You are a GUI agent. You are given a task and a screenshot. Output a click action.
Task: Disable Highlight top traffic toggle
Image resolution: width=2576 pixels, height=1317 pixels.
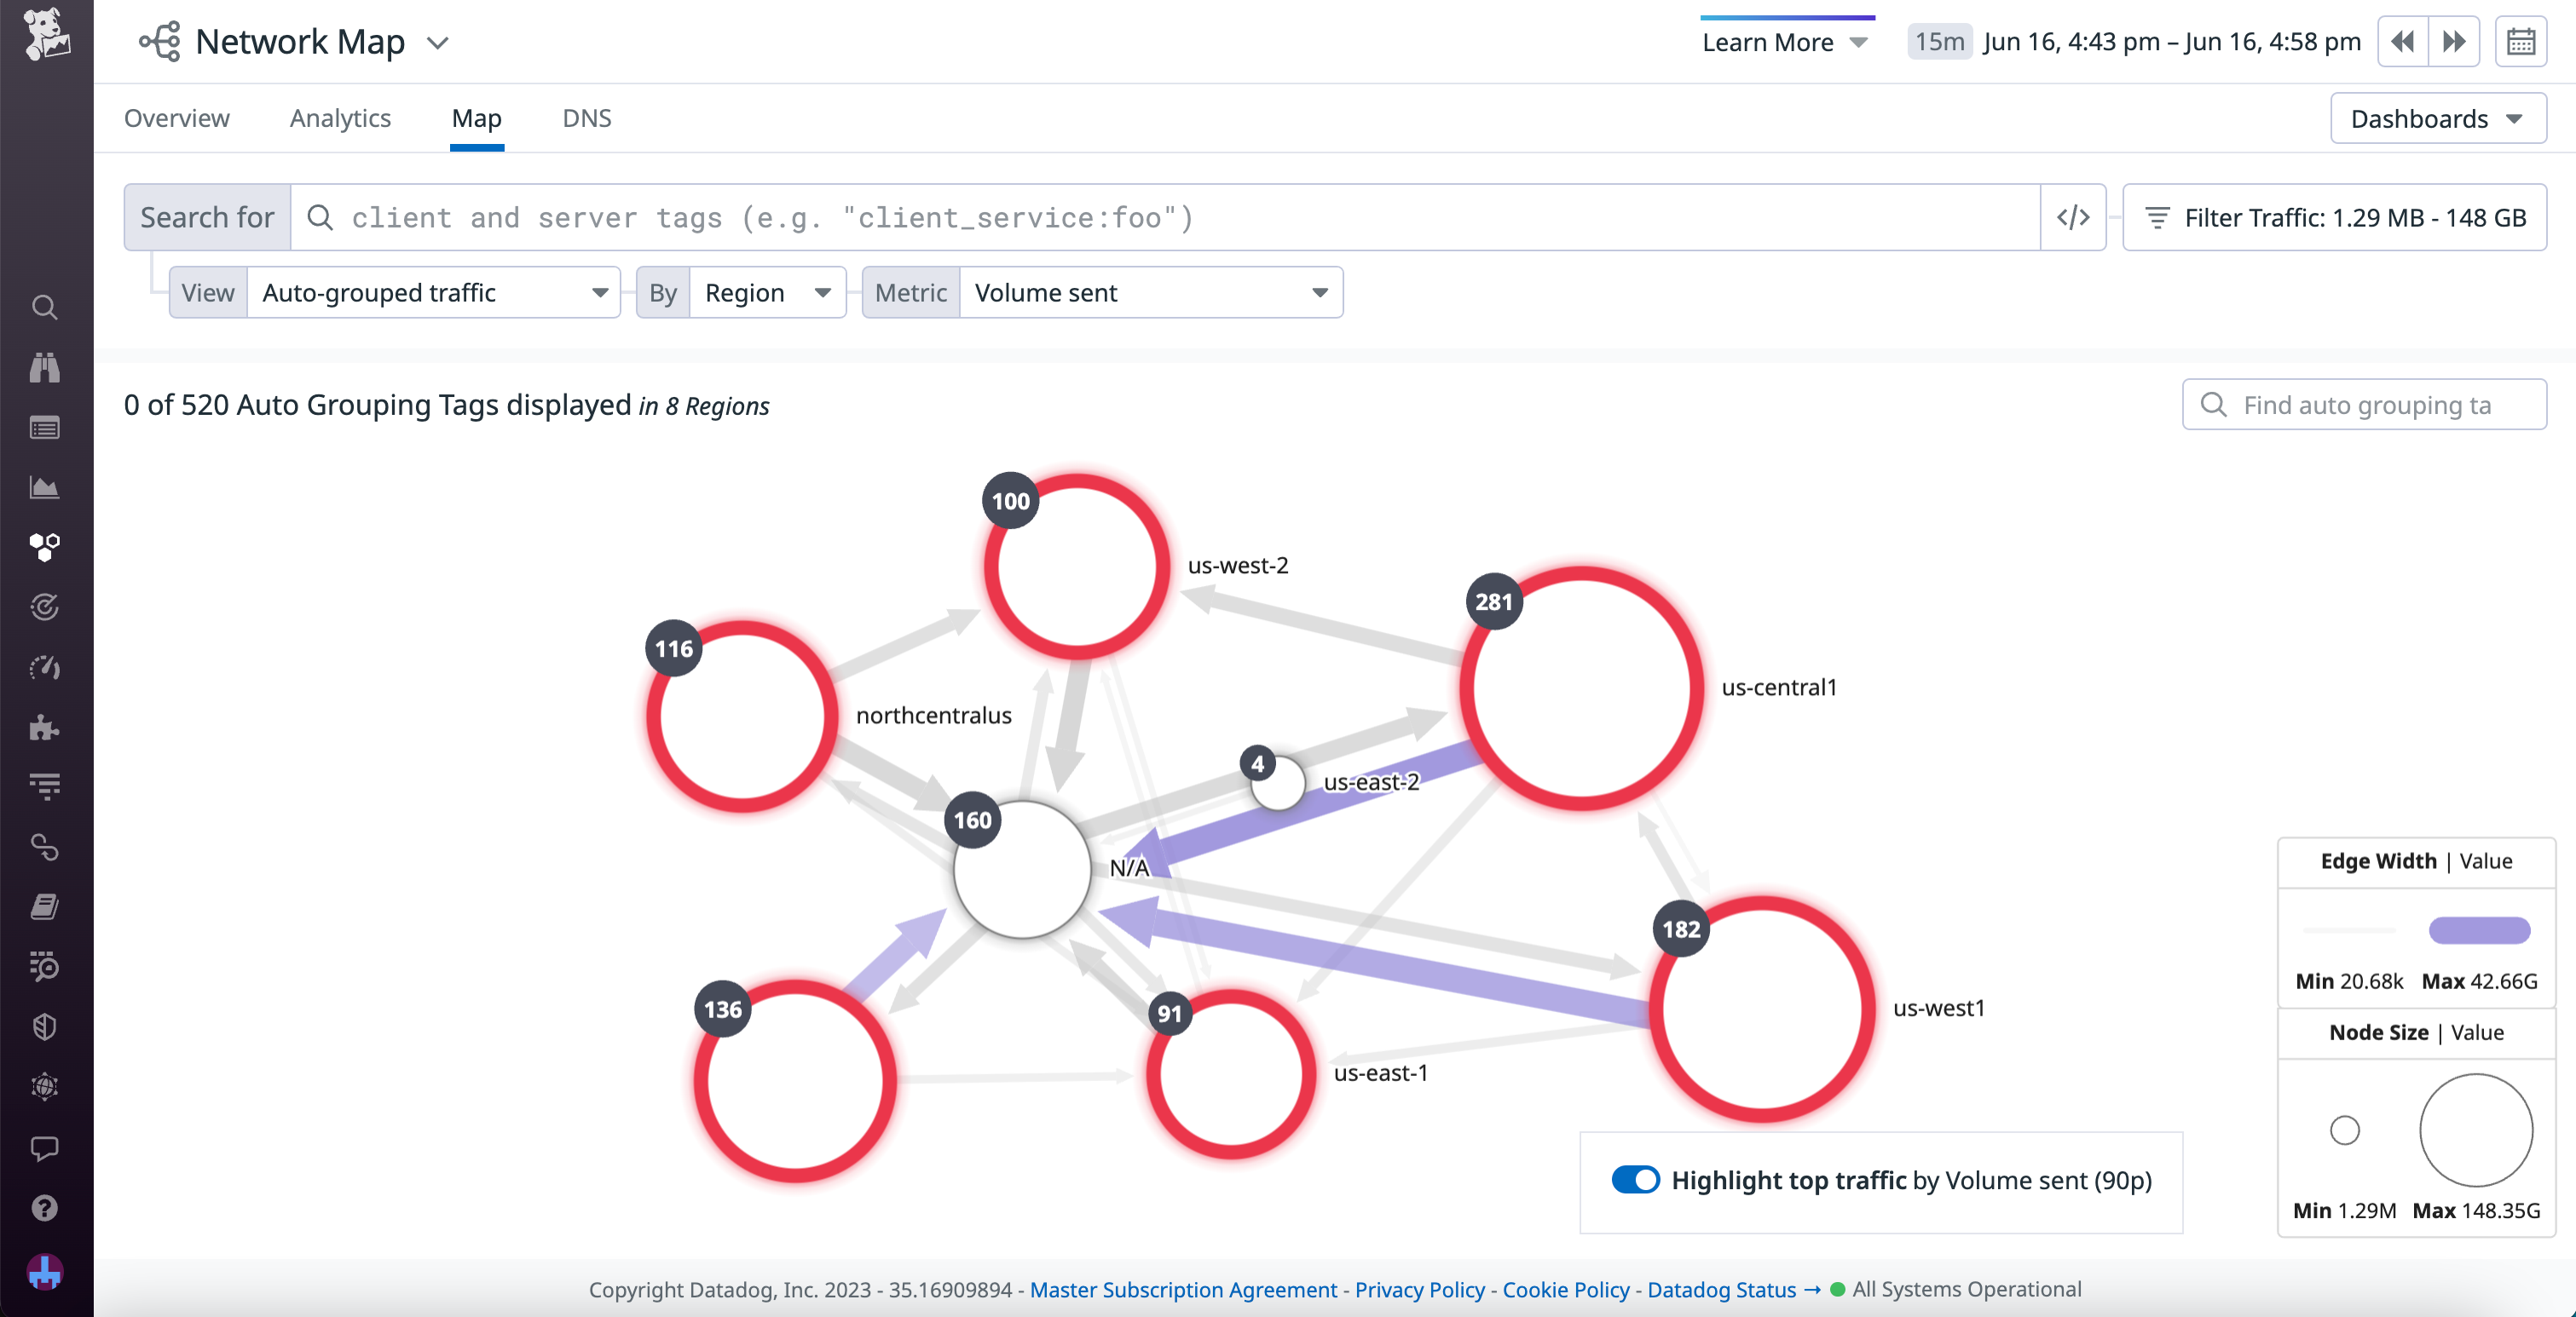[x=1636, y=1180]
